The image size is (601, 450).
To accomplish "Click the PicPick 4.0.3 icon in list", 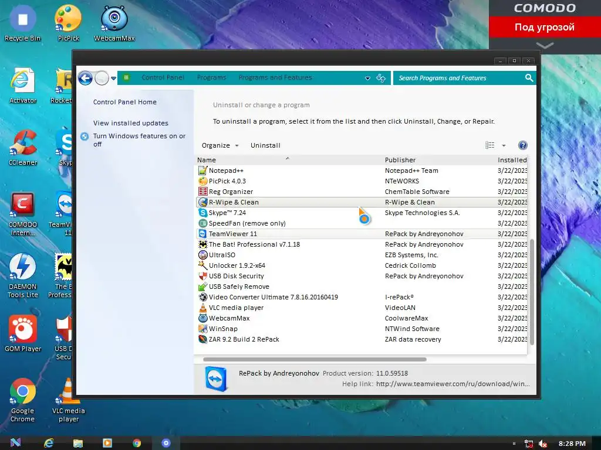I will [x=202, y=181].
